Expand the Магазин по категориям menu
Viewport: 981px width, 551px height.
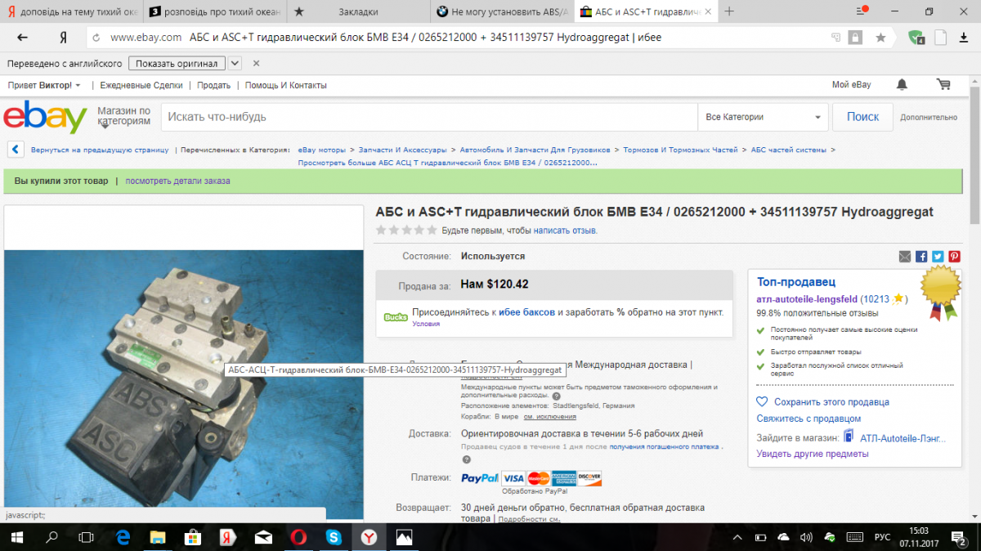click(x=123, y=116)
